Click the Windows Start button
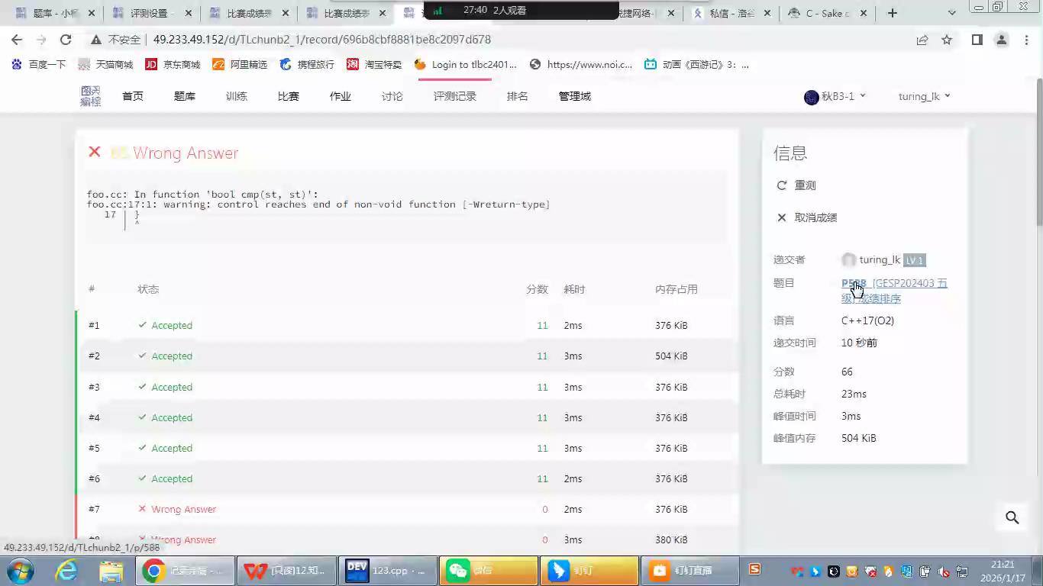Screen dimensions: 1043x586 (20, 570)
